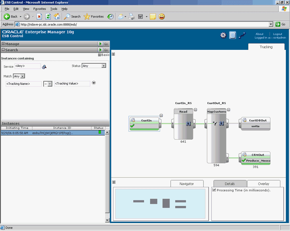Click the Services gear icon in header
Image resolution: width=290 pixels, height=231 pixels.
(223, 35)
